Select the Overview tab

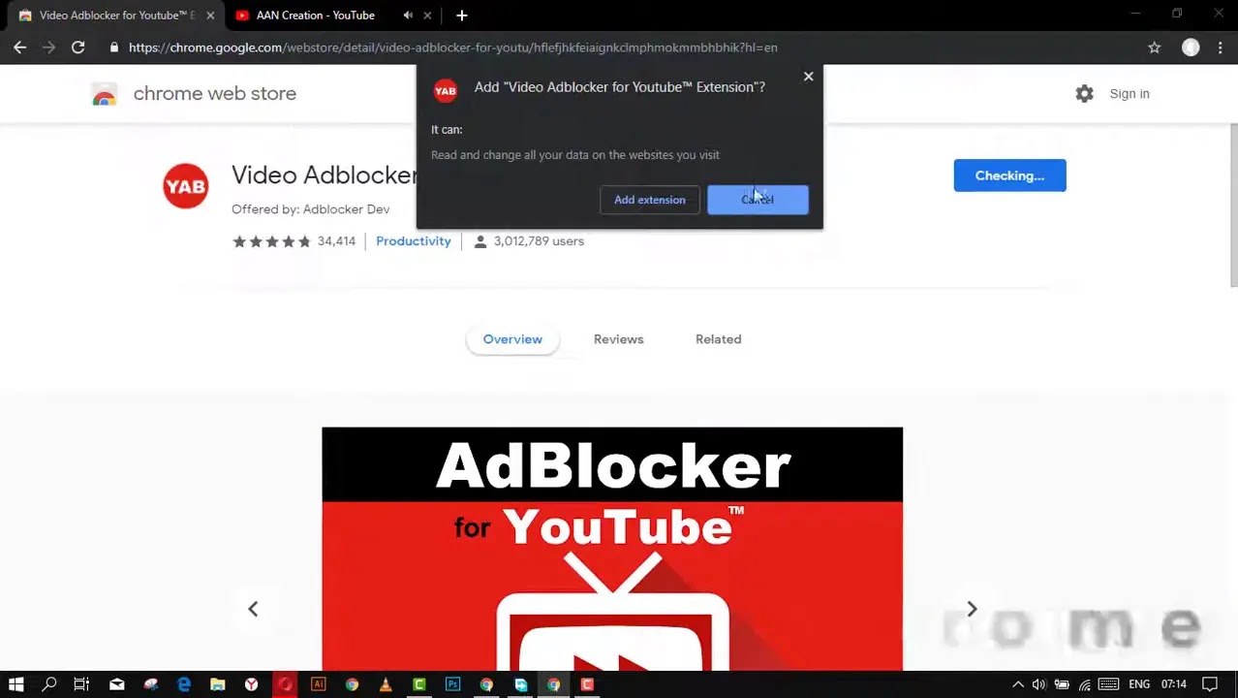[x=512, y=339]
